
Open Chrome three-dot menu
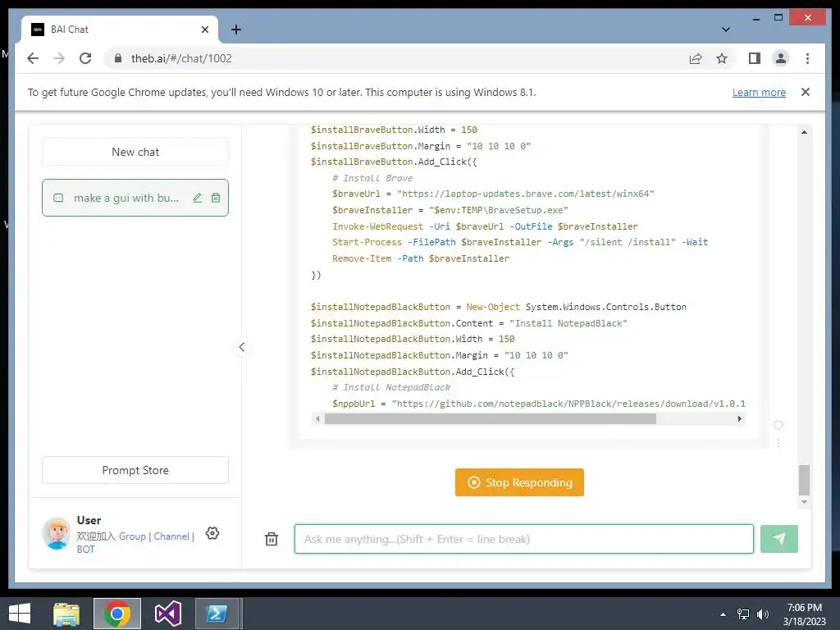807,58
